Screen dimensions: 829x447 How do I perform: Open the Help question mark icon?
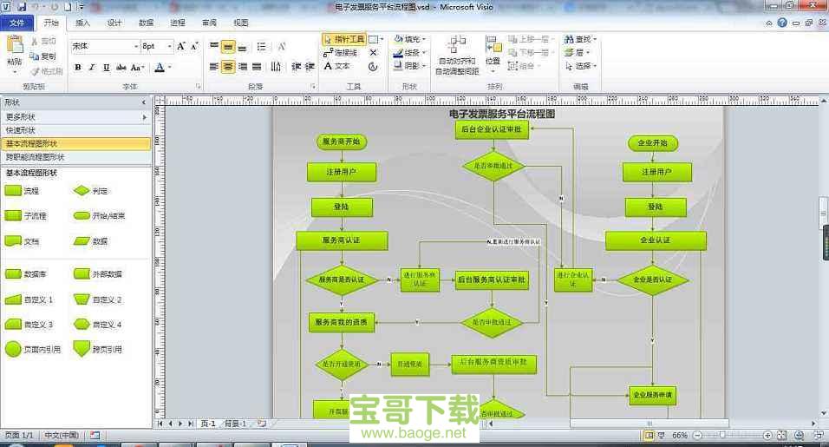(782, 23)
